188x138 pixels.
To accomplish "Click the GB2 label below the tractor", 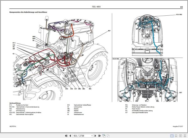I will (80, 89).
